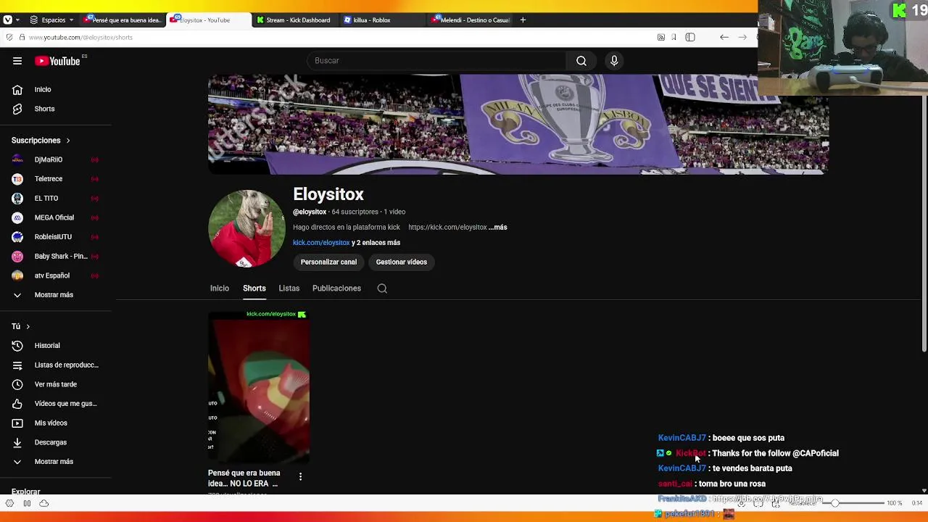This screenshot has width=928, height=522.
Task: Click the Explorar sidebar heading
Action: click(x=26, y=492)
